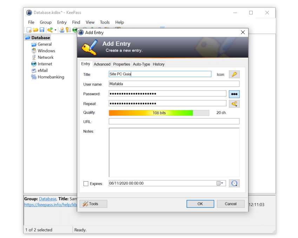
Task: Maximize the KeePass window
Action: coord(251,13)
